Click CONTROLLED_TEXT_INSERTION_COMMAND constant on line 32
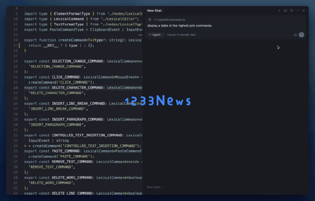This screenshot has width=315, height=201. point(87,135)
